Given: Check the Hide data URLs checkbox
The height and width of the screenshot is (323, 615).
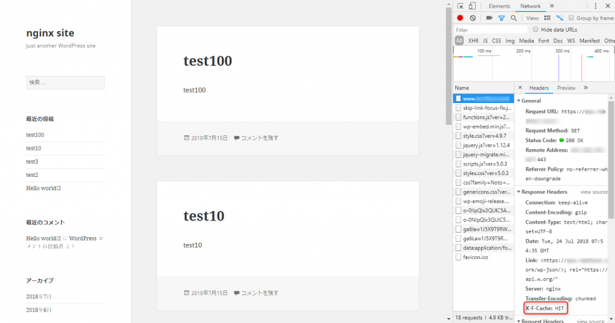Looking at the screenshot, I should coord(535,29).
